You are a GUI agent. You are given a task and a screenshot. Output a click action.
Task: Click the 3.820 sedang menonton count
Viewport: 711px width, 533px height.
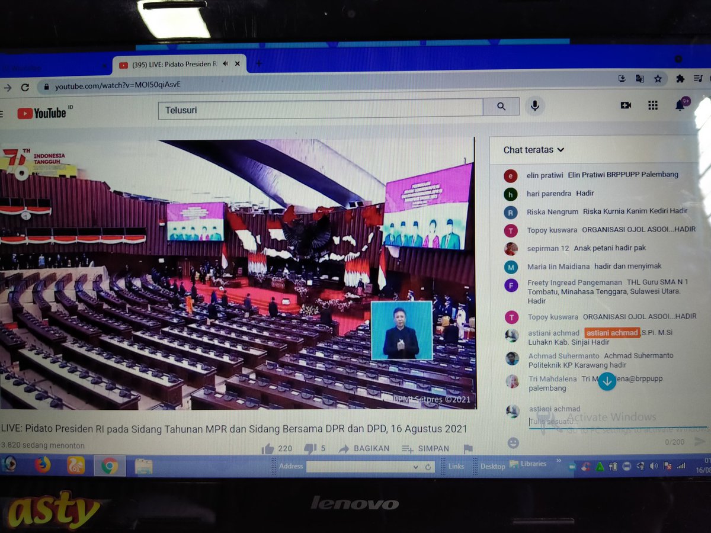[x=42, y=445]
